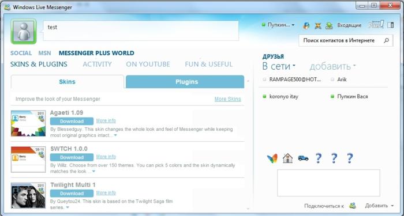
Task: Select contact Arik
Action: click(x=342, y=79)
